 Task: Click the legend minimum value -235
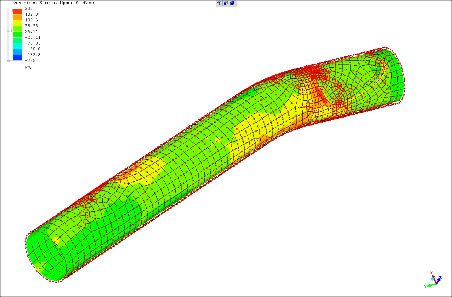click(30, 60)
